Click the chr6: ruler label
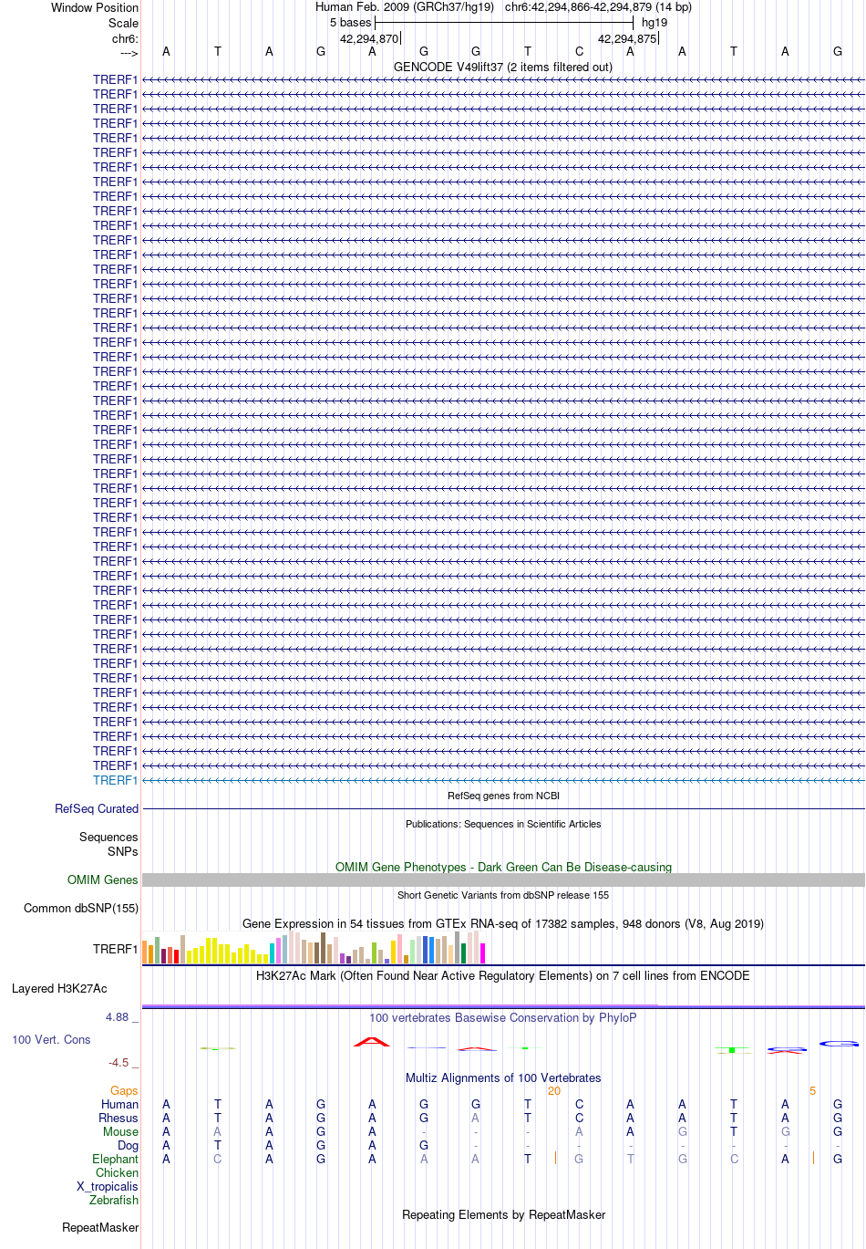Image resolution: width=866 pixels, height=1249 pixels. pos(125,38)
